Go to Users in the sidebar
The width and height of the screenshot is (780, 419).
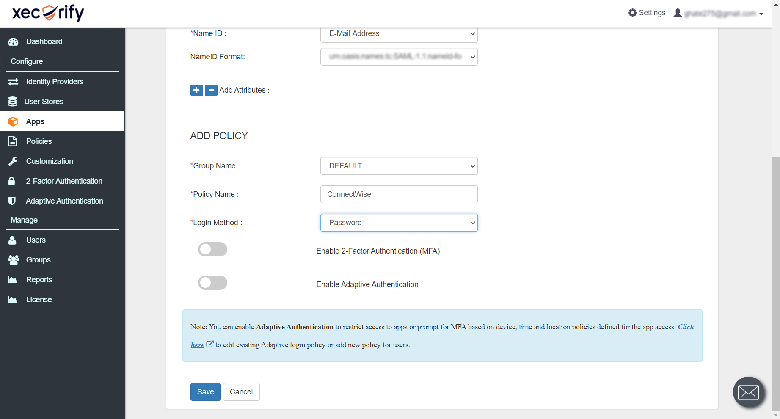[x=63, y=240]
